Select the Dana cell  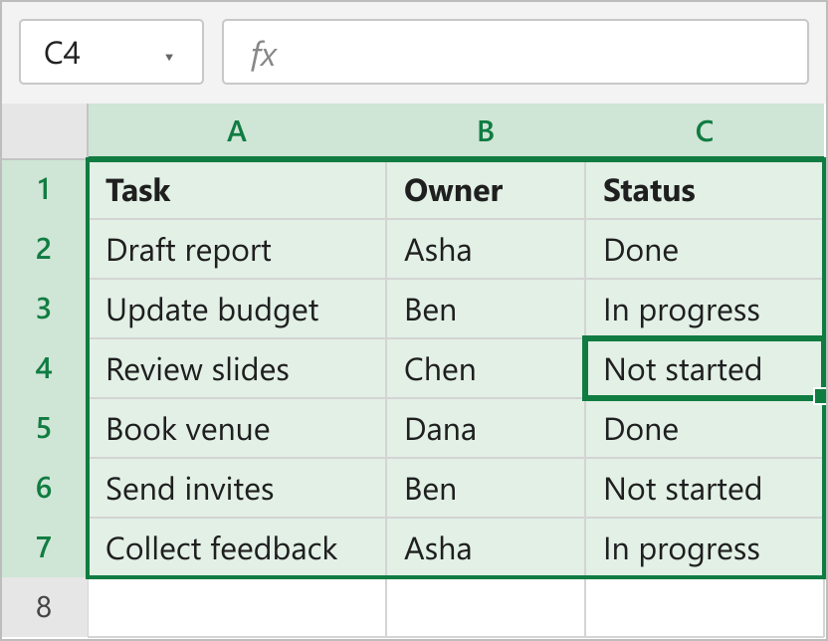point(486,428)
